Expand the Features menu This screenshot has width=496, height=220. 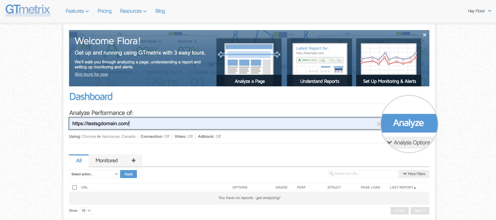click(x=77, y=11)
